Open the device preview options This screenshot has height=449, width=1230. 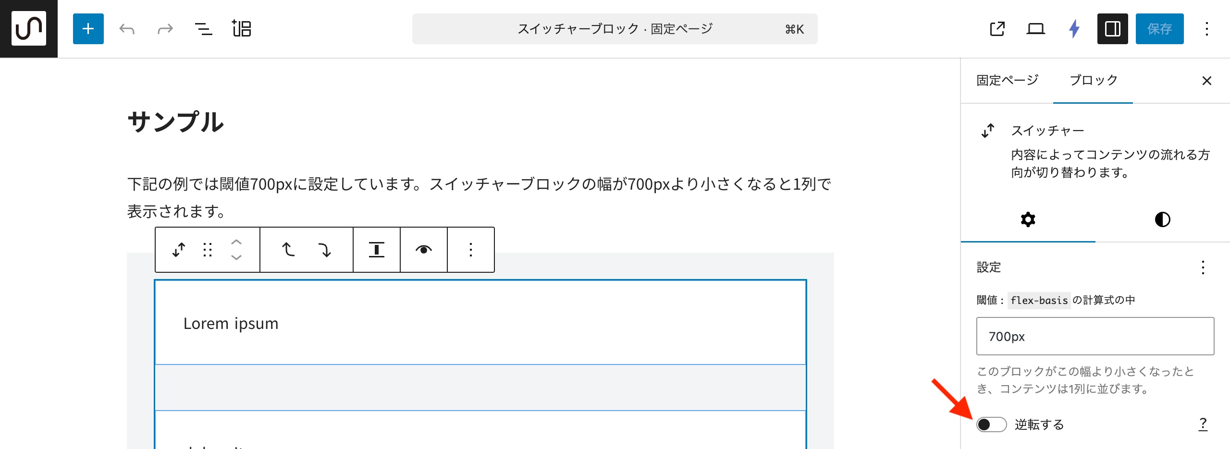(1035, 29)
